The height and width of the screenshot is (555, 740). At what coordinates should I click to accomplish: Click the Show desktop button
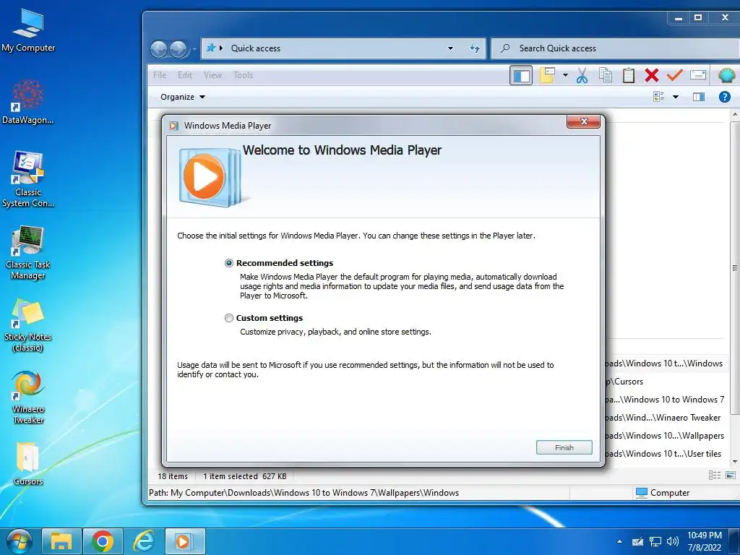734,541
